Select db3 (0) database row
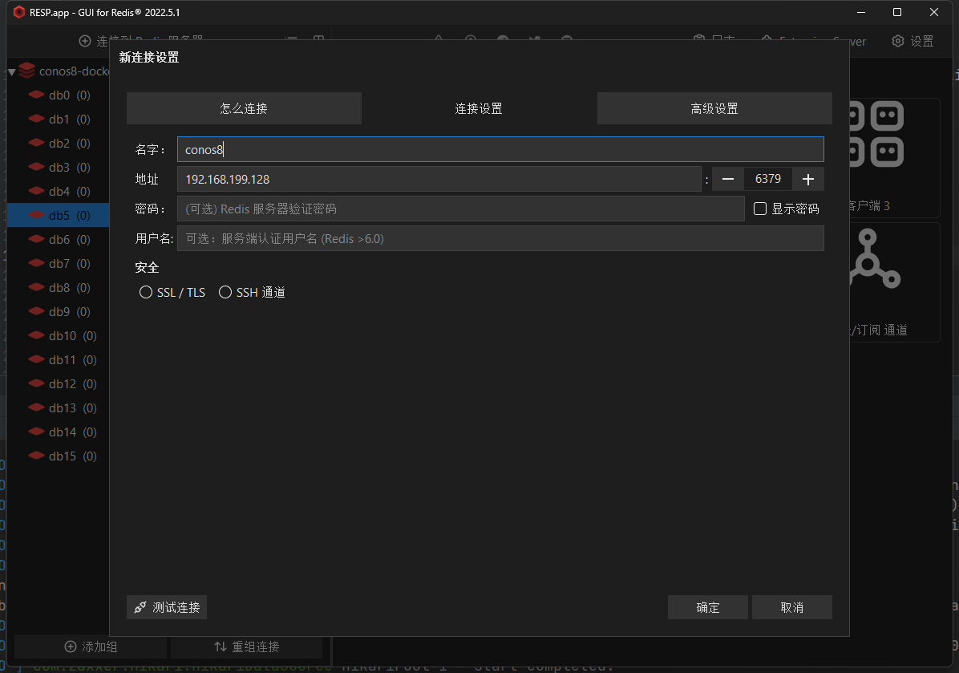This screenshot has height=673, width=959. 58,167
